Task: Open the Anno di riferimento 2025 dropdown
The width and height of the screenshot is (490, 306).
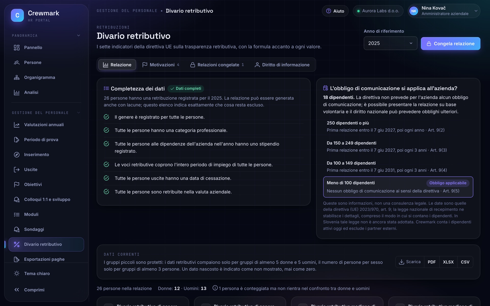Action: [x=390, y=43]
